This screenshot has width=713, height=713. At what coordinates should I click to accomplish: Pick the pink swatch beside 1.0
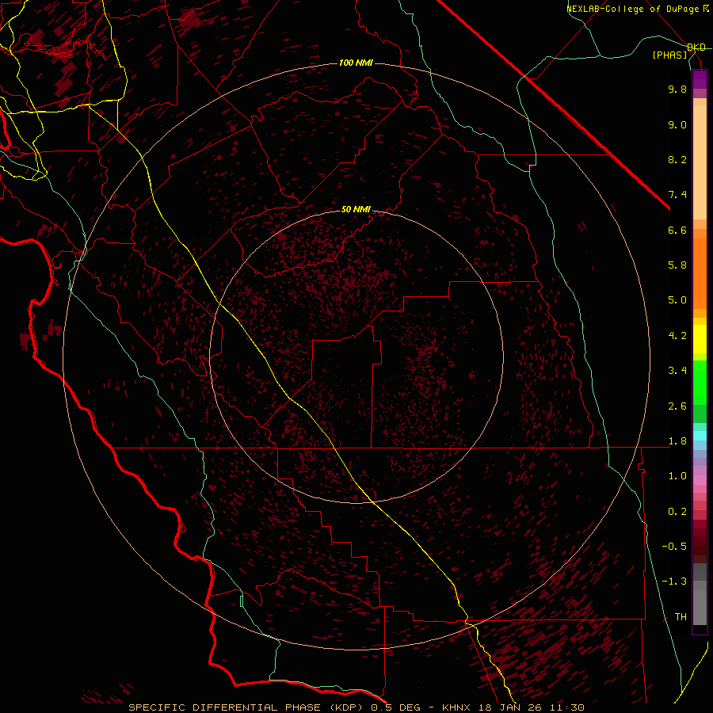(700, 480)
